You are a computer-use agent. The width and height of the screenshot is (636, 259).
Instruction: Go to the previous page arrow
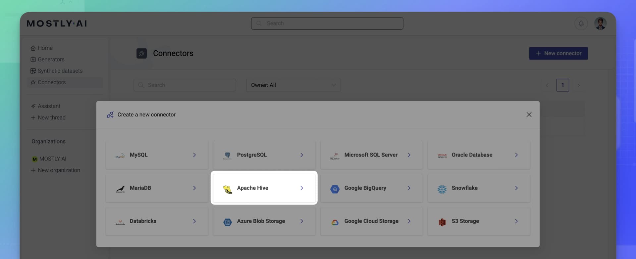pyautogui.click(x=547, y=85)
